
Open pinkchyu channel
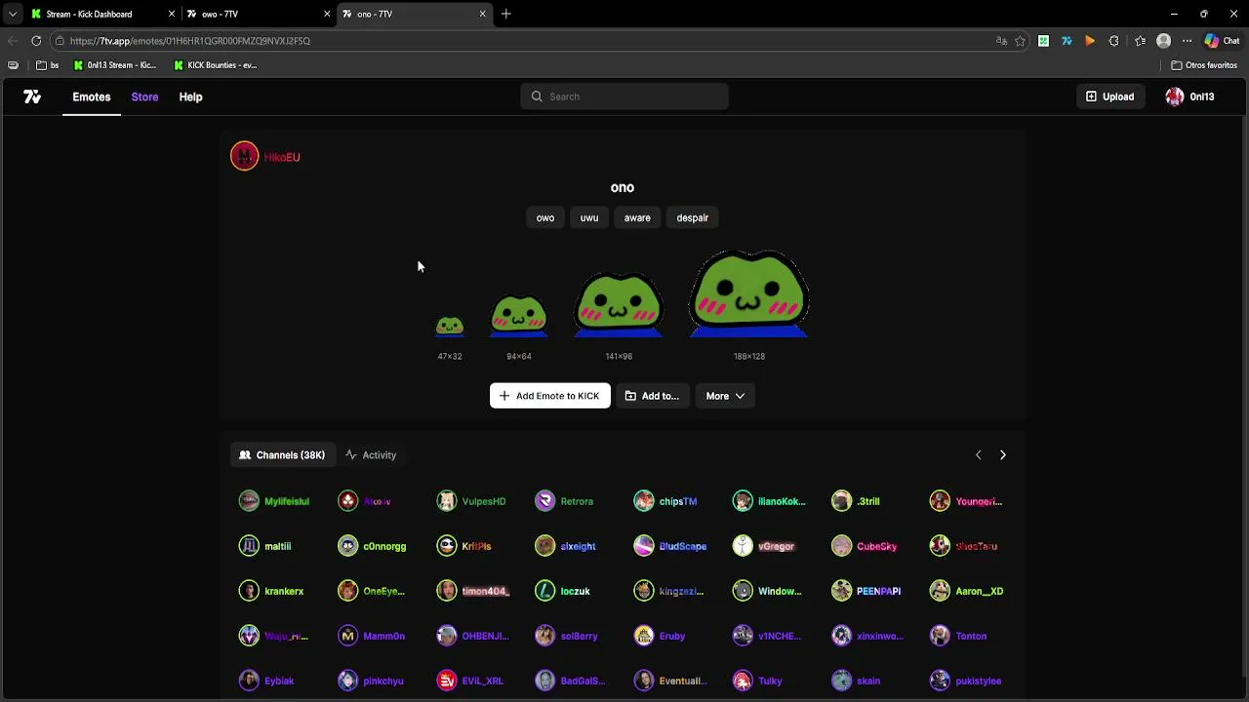(x=373, y=681)
